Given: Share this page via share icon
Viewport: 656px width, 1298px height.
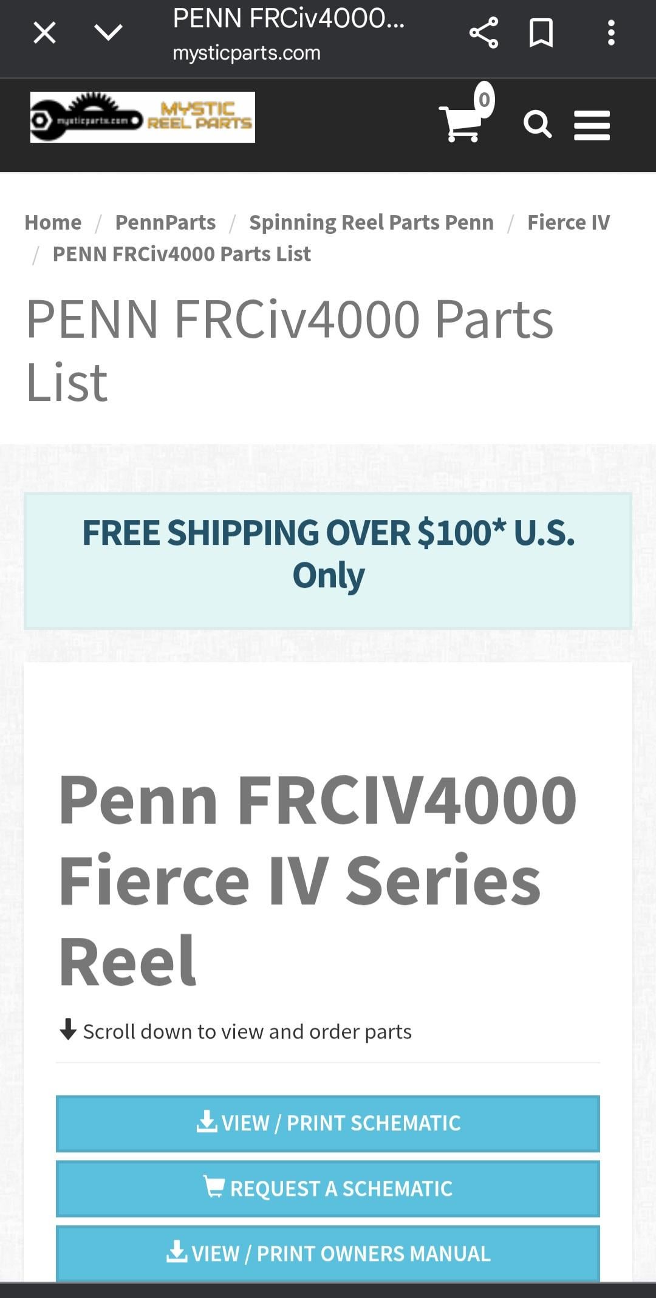Looking at the screenshot, I should [x=483, y=33].
